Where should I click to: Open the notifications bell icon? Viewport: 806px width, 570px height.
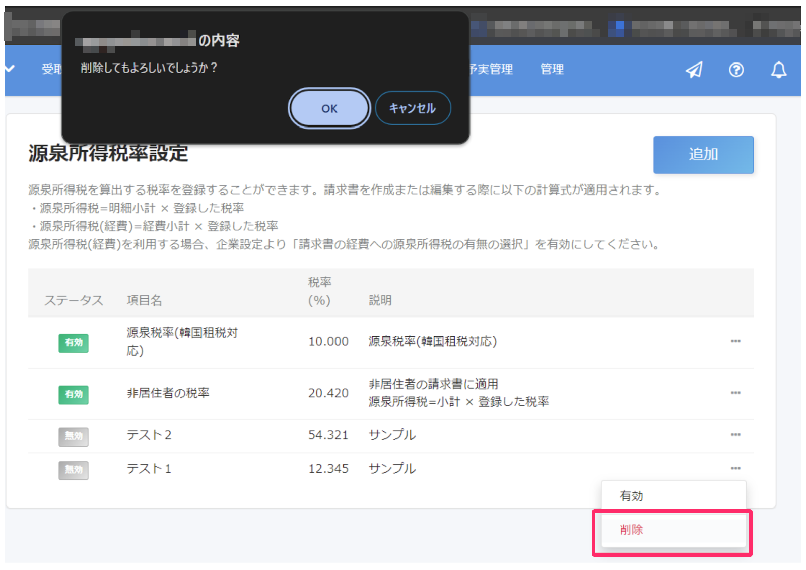coord(779,70)
